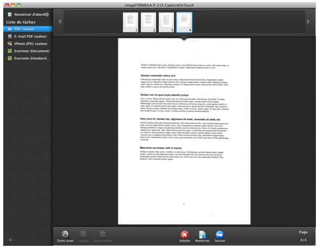Open page 1 thumbnail
Image resolution: width=317 pixels, height=248 pixels.
[x=131, y=22]
